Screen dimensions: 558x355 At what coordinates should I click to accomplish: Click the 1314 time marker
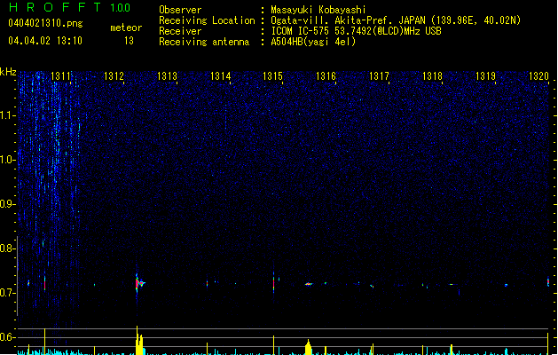[x=220, y=76]
